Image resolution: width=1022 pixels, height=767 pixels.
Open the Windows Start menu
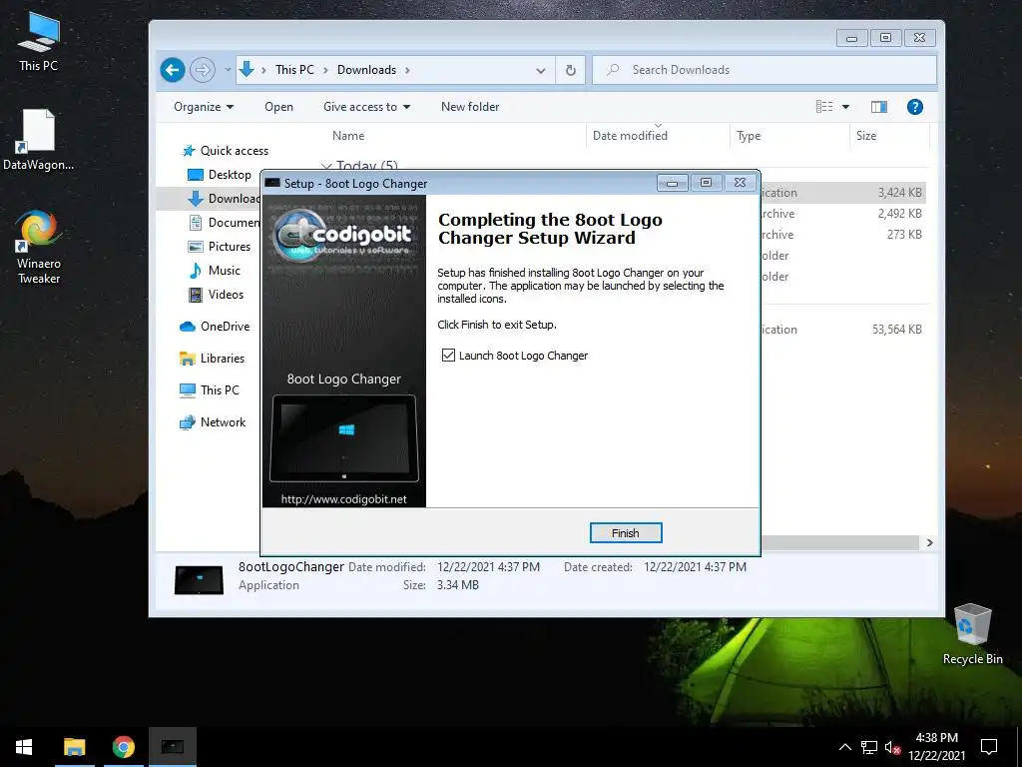(24, 747)
